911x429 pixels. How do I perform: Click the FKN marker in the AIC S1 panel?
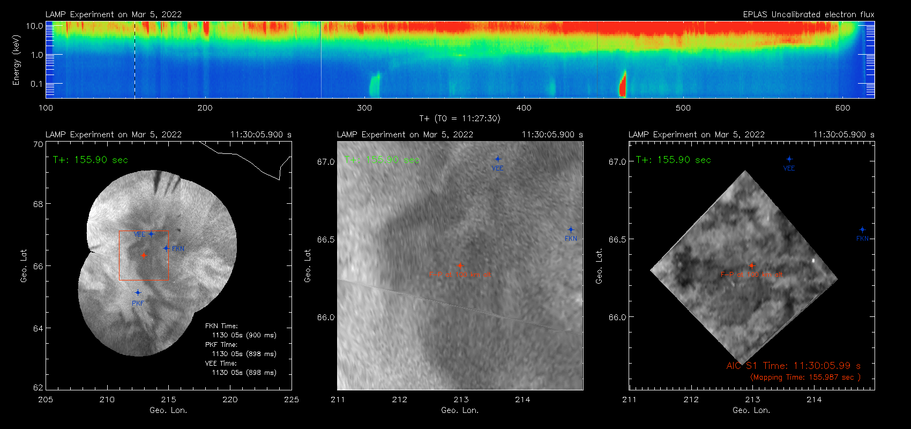[862, 230]
